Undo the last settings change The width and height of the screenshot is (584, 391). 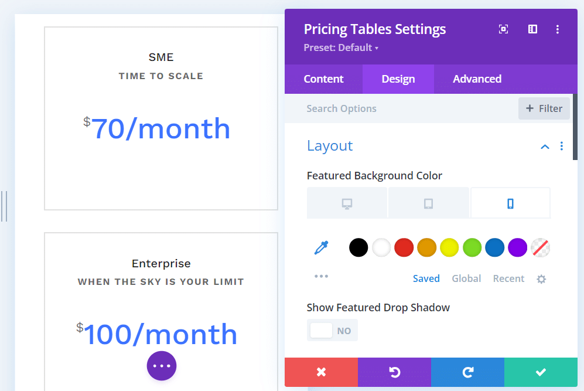point(394,372)
